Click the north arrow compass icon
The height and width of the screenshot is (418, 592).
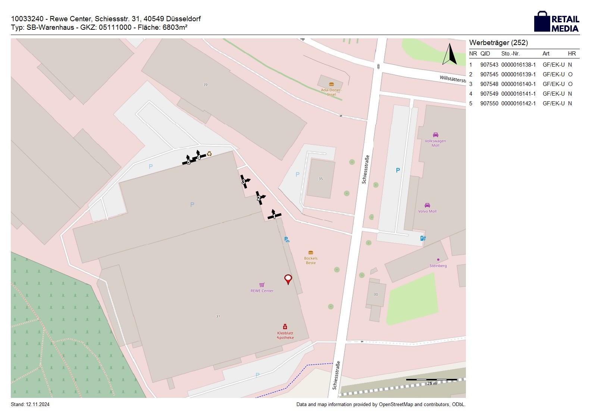[x=450, y=54]
